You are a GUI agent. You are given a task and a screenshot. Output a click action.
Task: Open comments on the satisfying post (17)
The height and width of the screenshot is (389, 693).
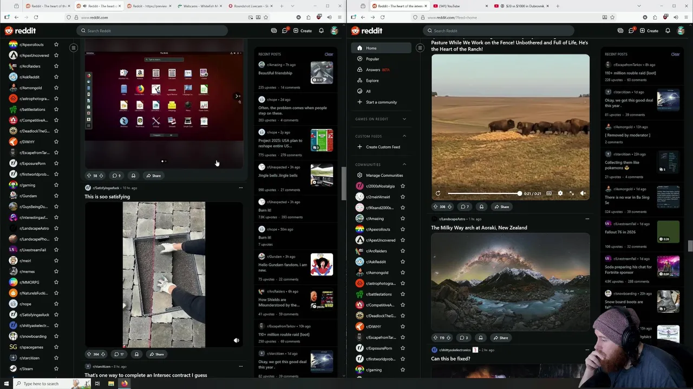(x=119, y=354)
